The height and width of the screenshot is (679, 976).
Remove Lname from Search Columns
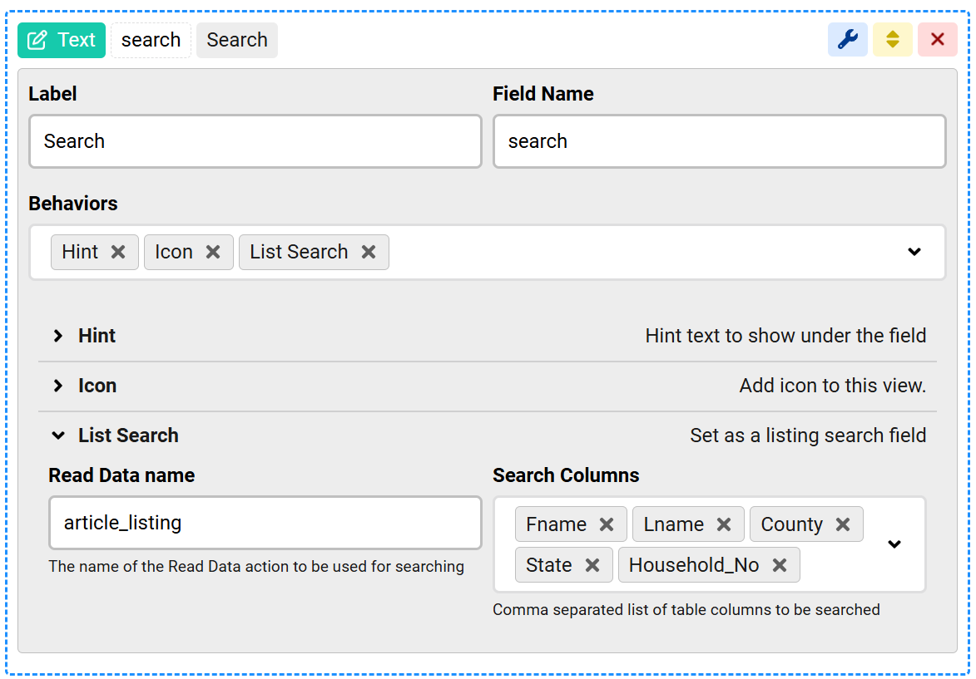point(724,524)
